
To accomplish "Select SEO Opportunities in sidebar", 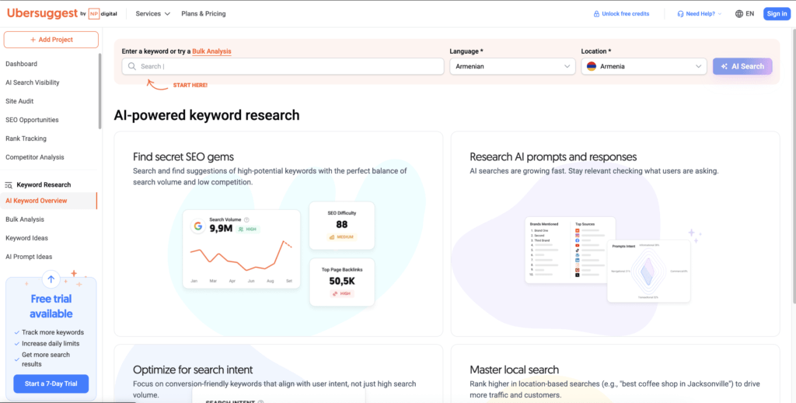I will [32, 120].
